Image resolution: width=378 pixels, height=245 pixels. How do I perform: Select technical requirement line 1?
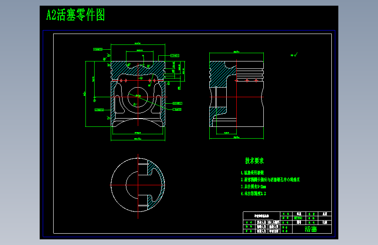click(252, 173)
